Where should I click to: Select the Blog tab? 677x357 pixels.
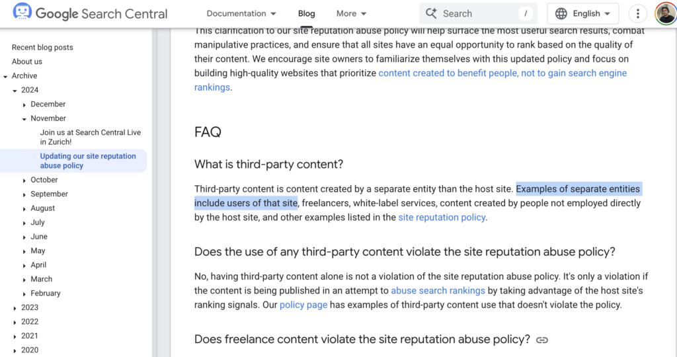point(307,13)
